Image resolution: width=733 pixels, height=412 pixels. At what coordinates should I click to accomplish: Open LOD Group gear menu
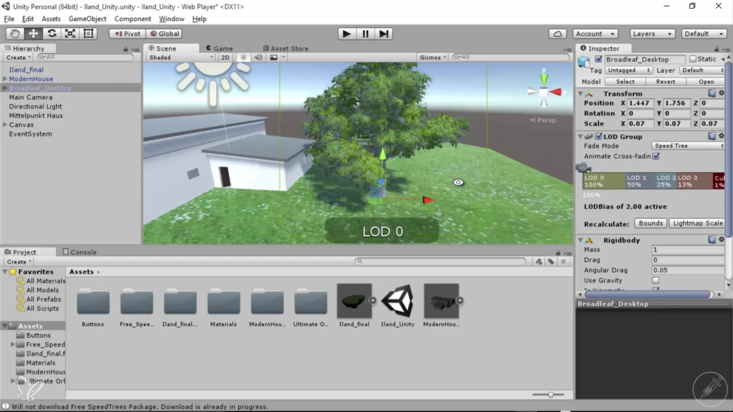[721, 136]
